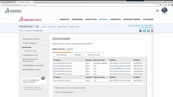Open Technical Support in sidebar
This screenshot has height=97, width=173.
tap(29, 43)
